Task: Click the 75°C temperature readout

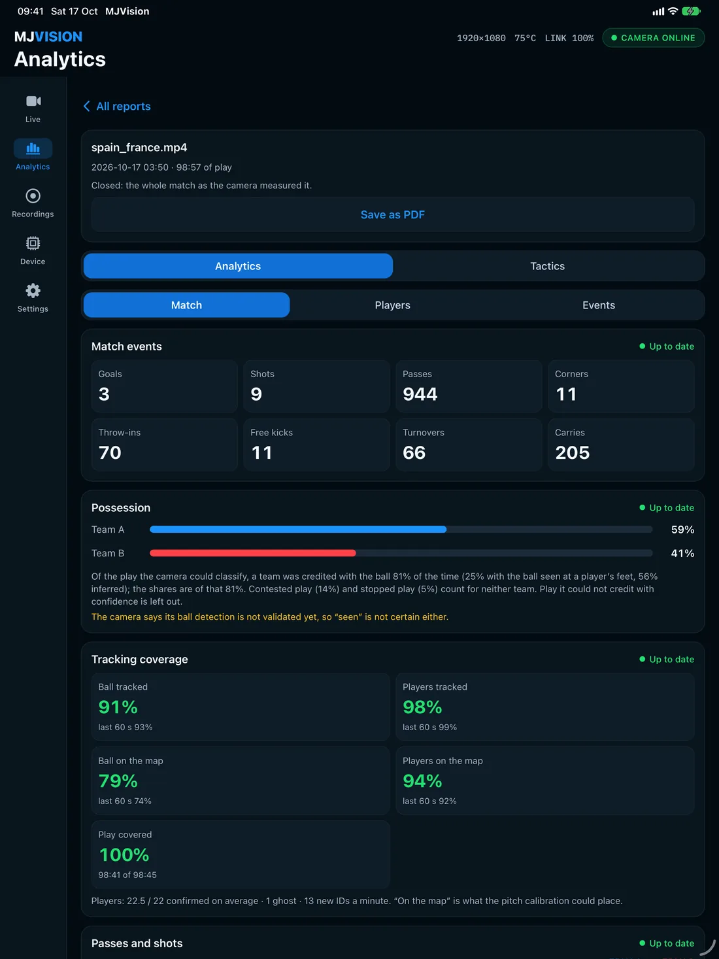Action: [525, 38]
